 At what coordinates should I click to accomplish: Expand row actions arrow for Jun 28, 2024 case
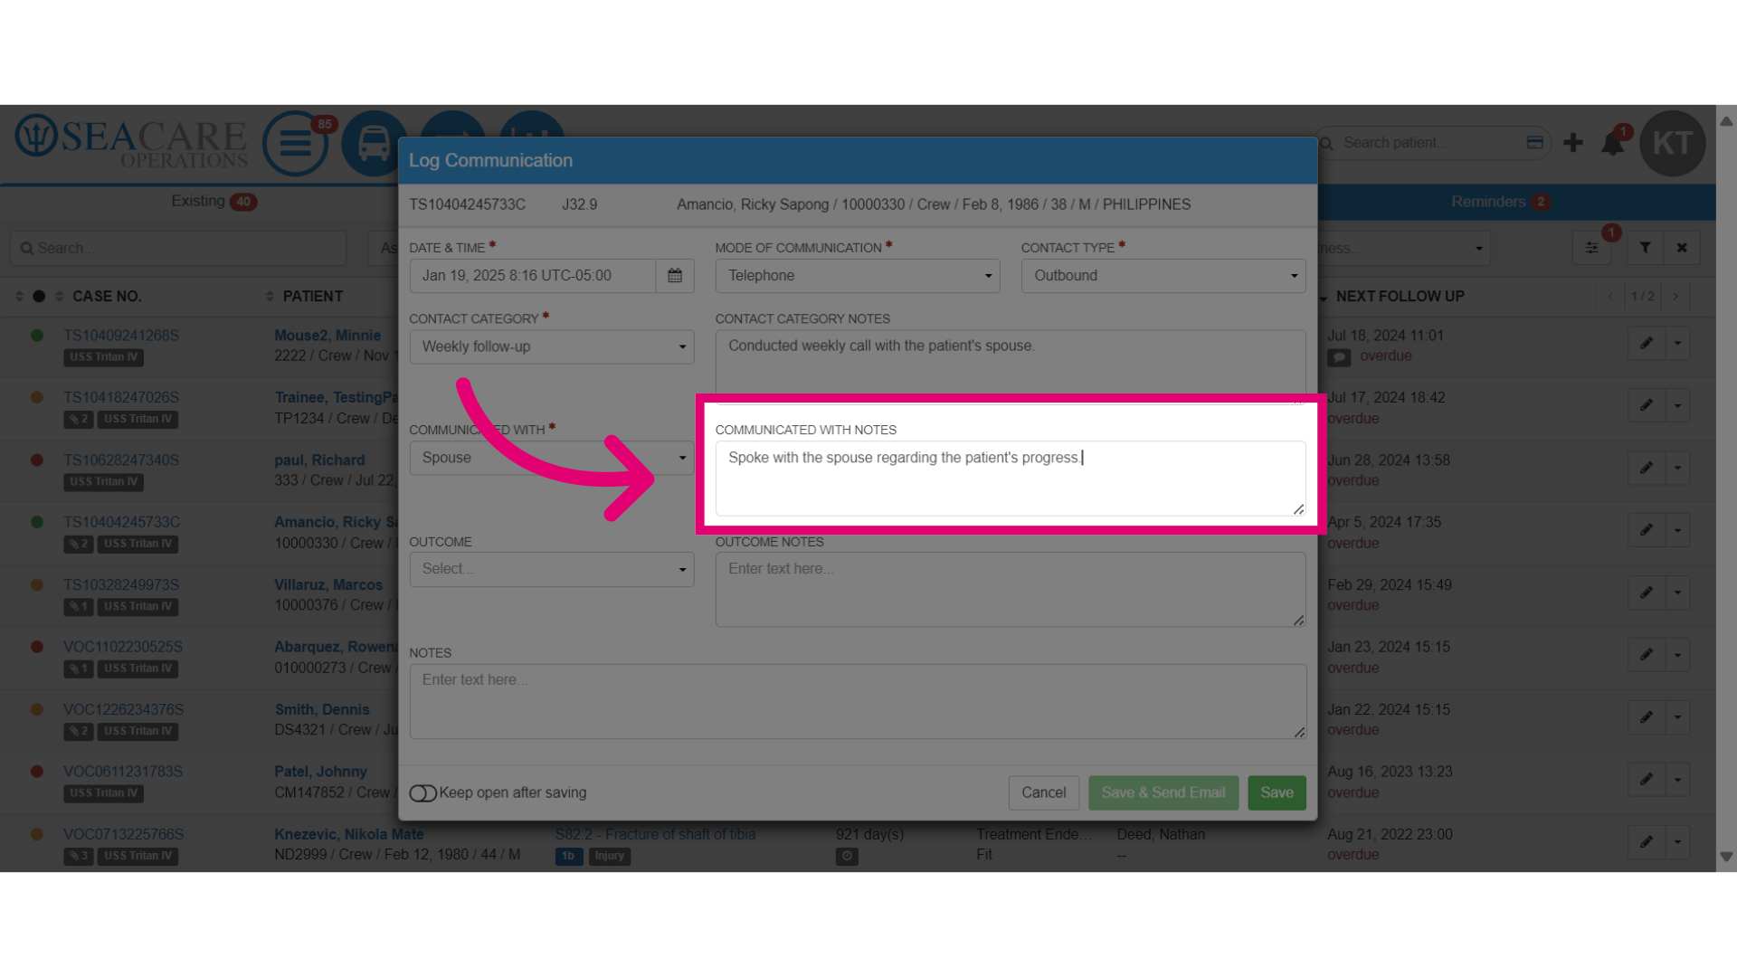point(1678,469)
